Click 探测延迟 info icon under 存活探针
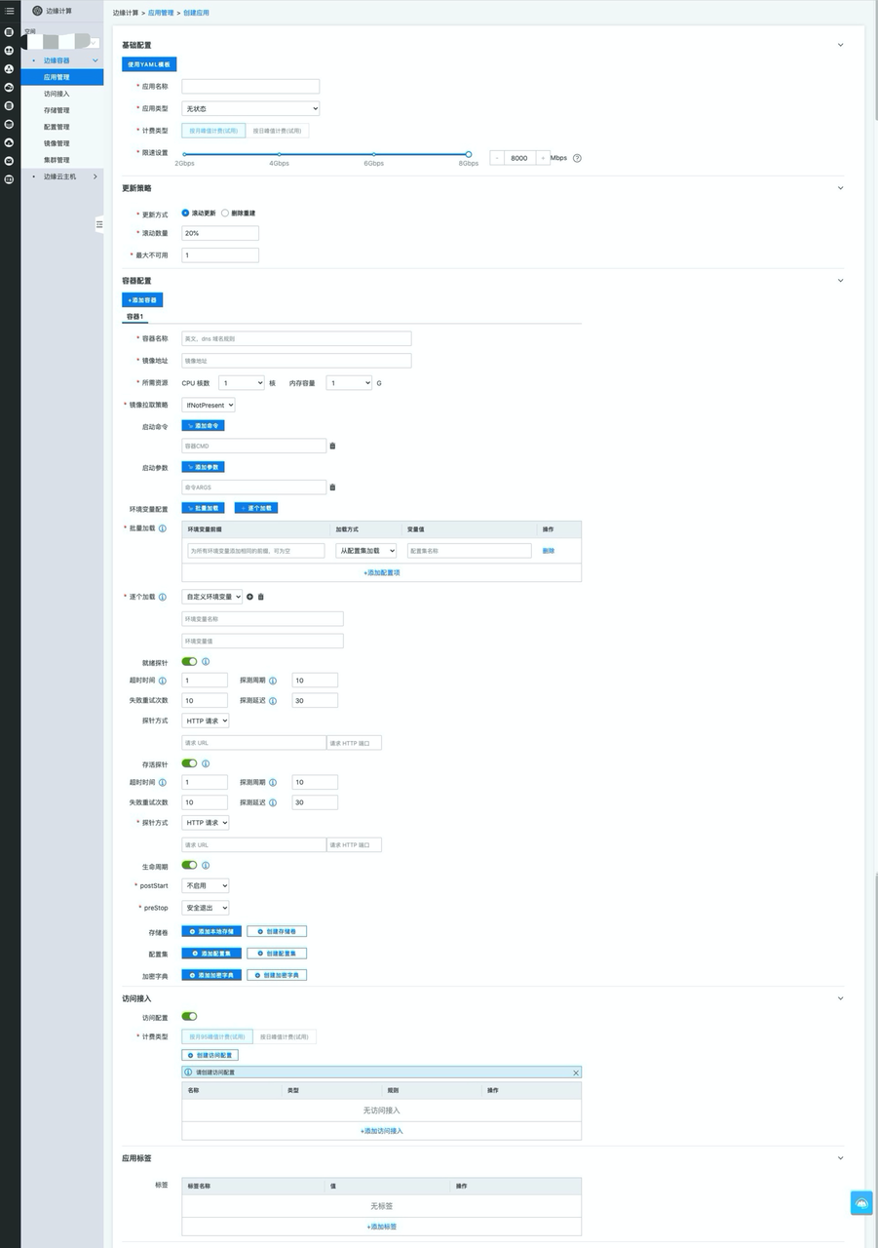The width and height of the screenshot is (878, 1248). (x=273, y=802)
